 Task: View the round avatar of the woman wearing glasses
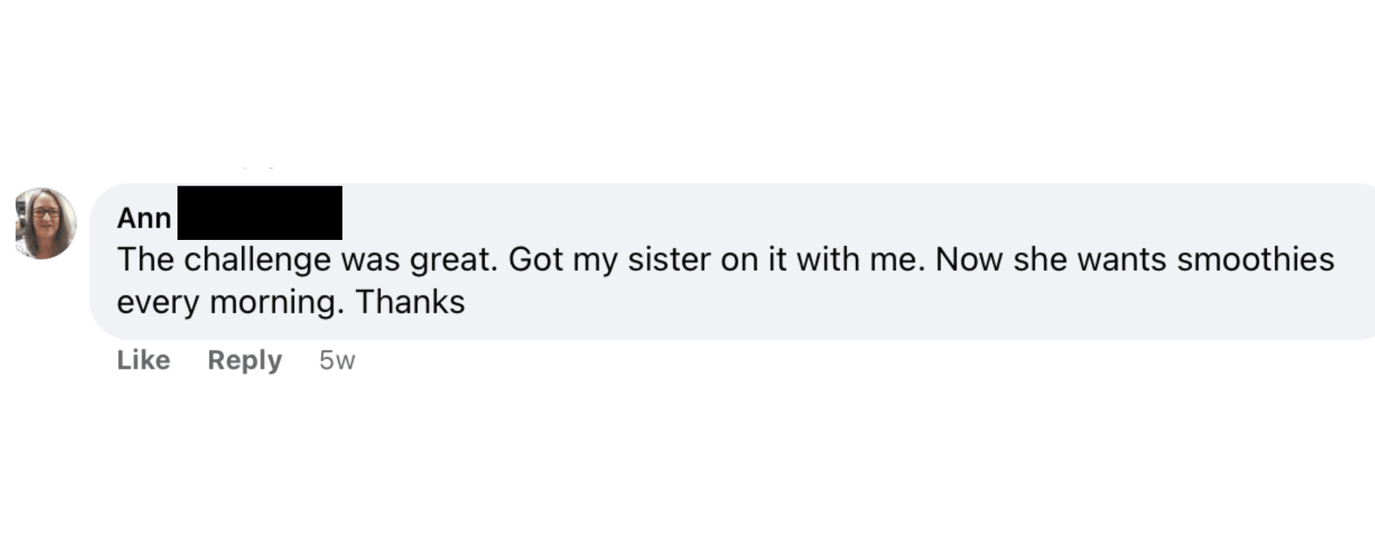[x=46, y=223]
